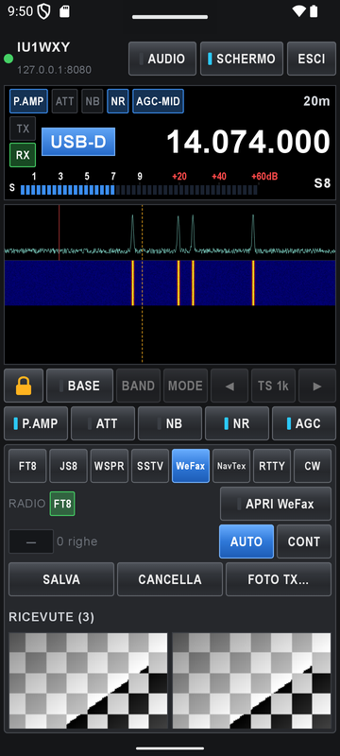Toggle ATT in the control row

click(103, 423)
